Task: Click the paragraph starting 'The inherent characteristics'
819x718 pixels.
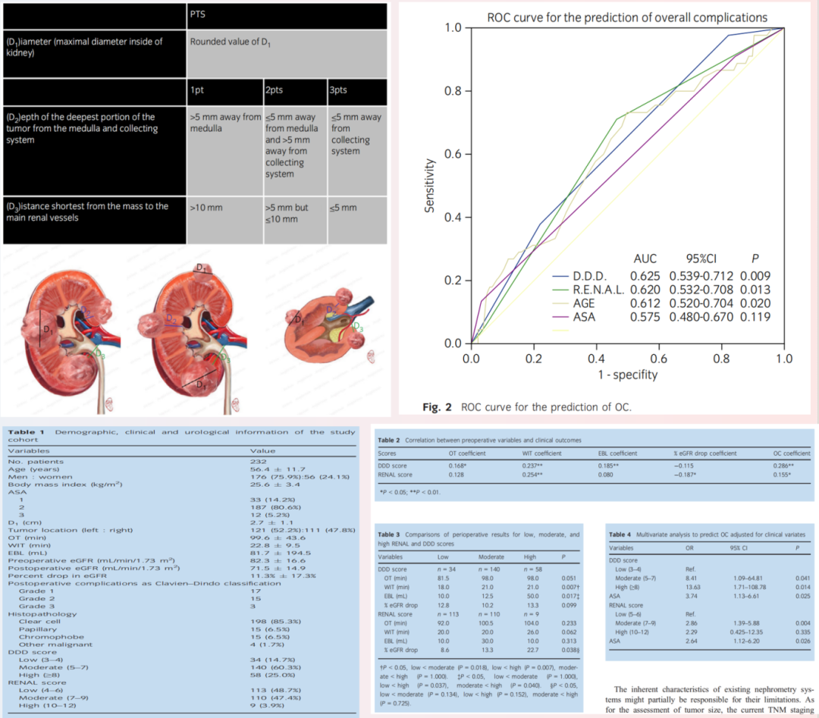Action: (x=710, y=700)
